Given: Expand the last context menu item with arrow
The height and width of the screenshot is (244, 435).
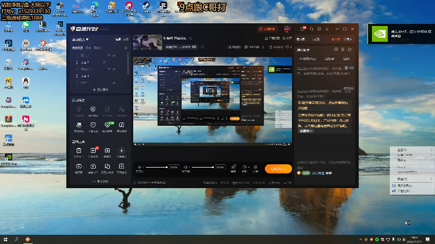Looking at the screenshot, I should pos(431,179).
